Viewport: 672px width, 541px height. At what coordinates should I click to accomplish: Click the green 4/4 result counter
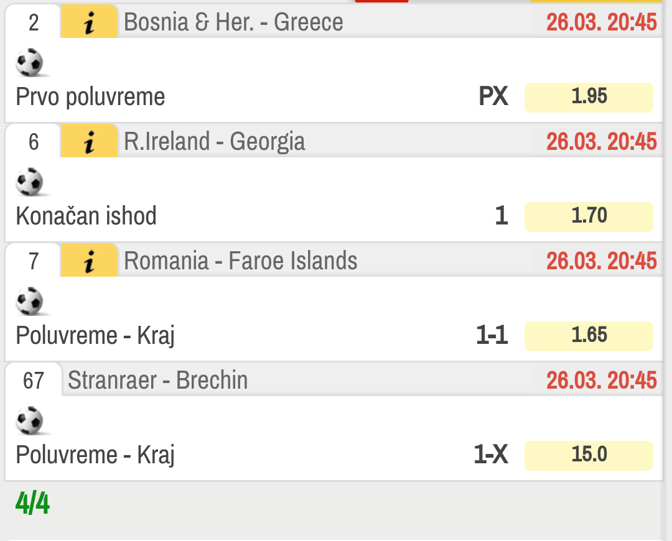pos(32,503)
